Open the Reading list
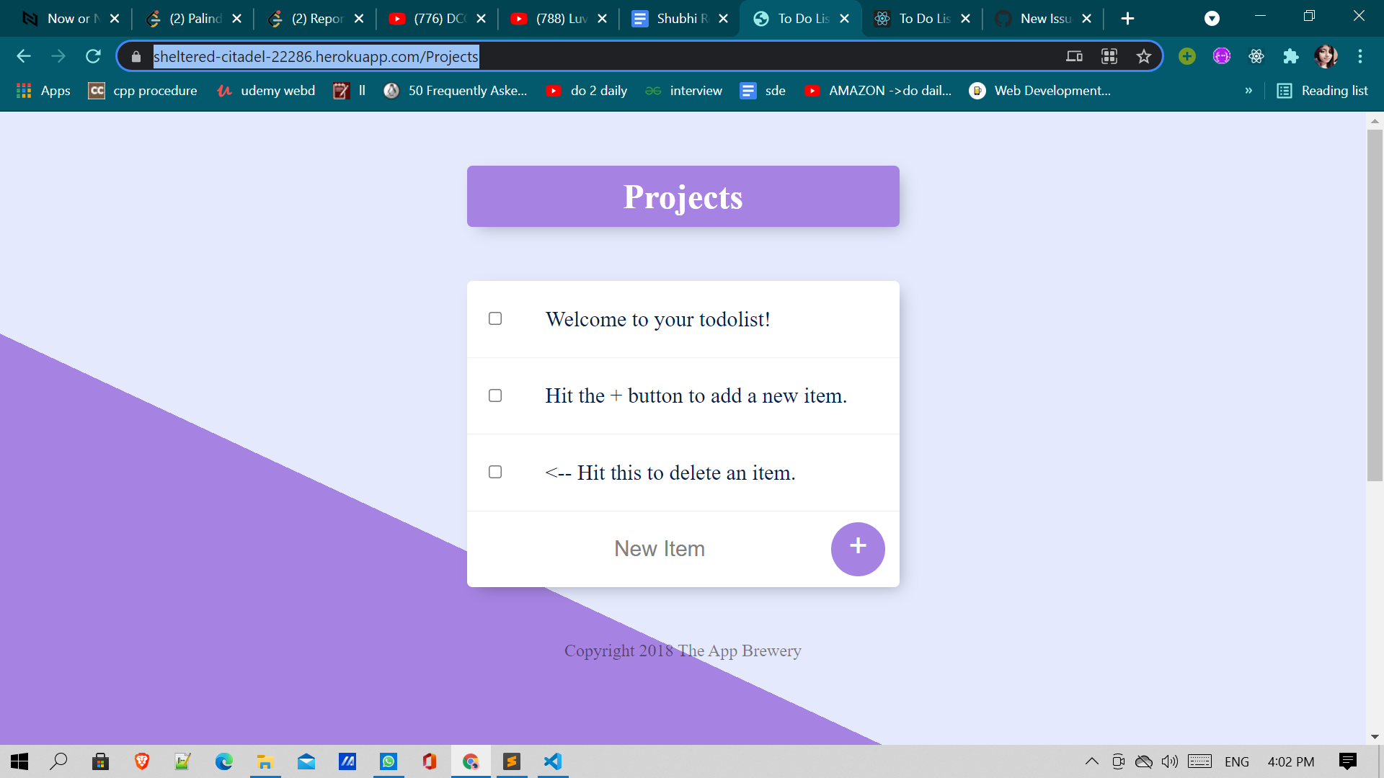The width and height of the screenshot is (1384, 778). click(1323, 91)
